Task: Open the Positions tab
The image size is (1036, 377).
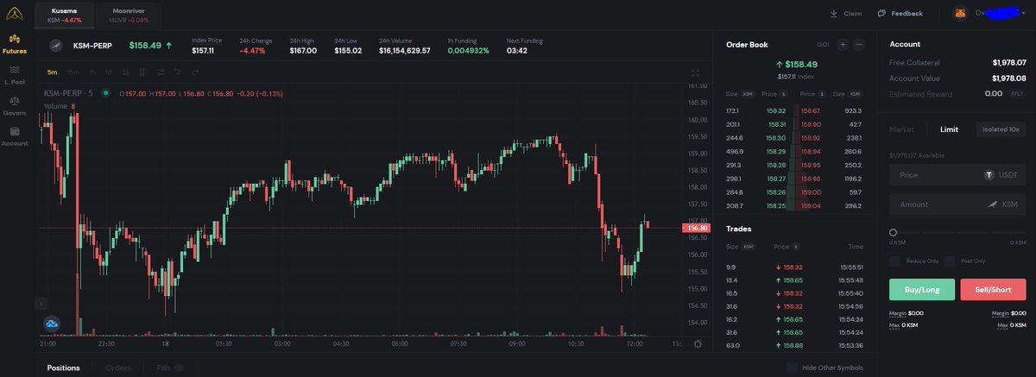Action: click(x=63, y=368)
